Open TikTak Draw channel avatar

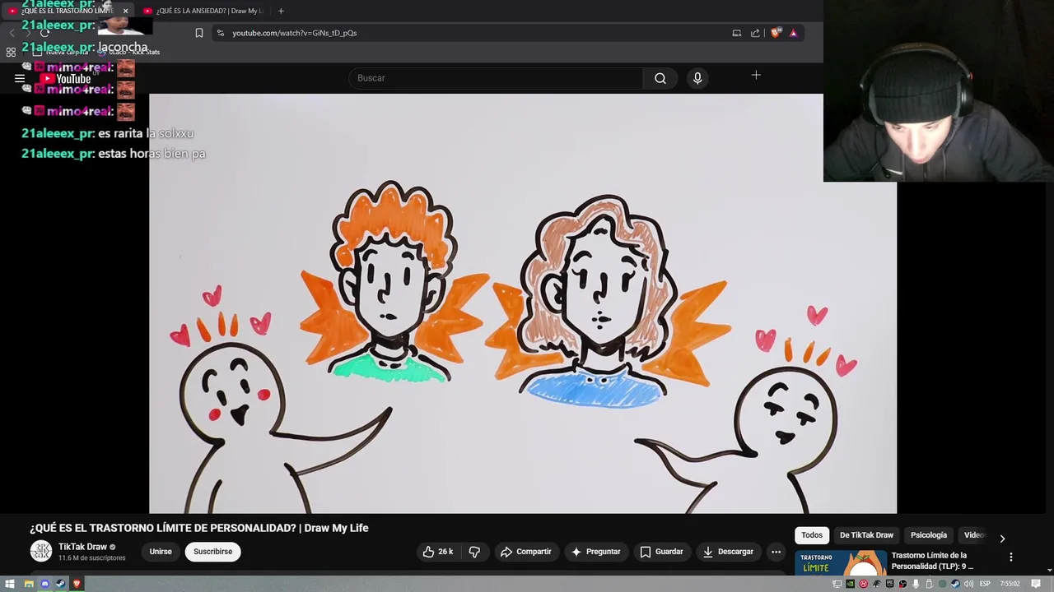41,552
